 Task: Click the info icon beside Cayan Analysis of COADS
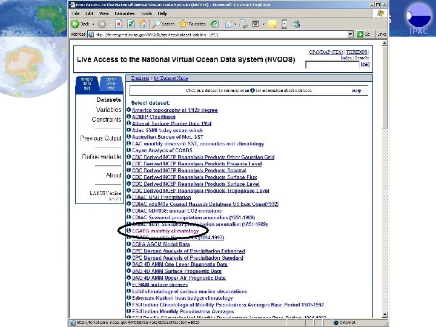pyautogui.click(x=128, y=150)
